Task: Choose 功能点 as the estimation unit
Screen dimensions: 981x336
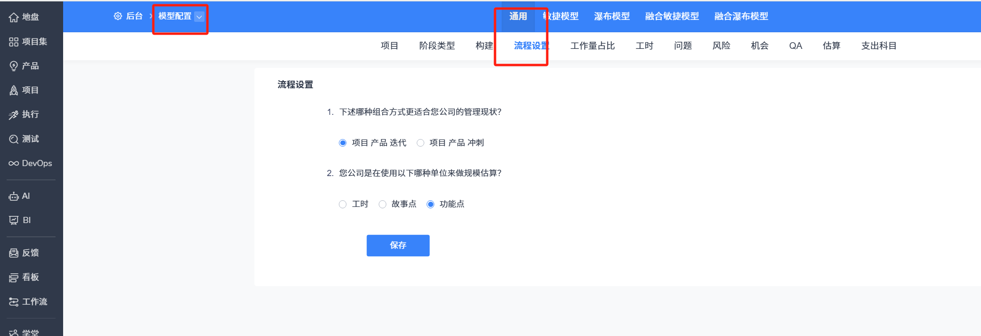Action: click(x=430, y=204)
